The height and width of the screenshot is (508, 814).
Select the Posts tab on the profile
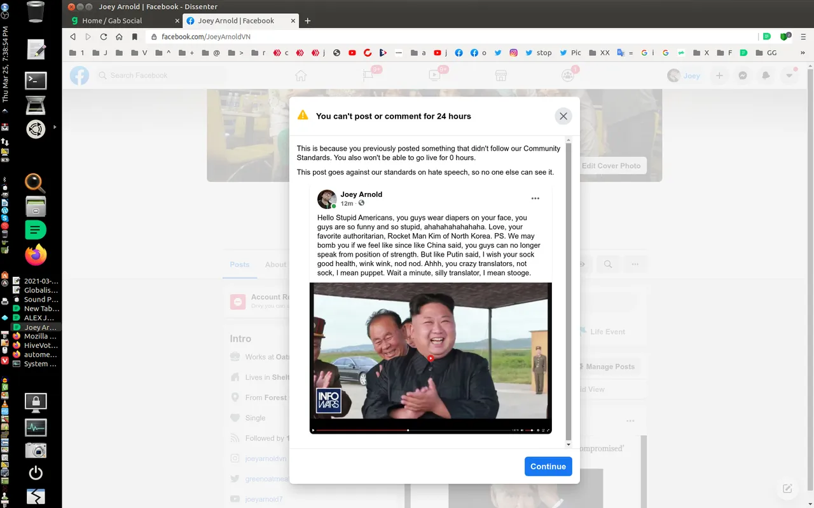(240, 265)
